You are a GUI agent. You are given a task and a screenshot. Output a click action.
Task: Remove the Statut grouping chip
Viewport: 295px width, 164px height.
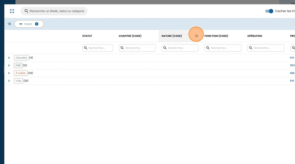[37, 24]
